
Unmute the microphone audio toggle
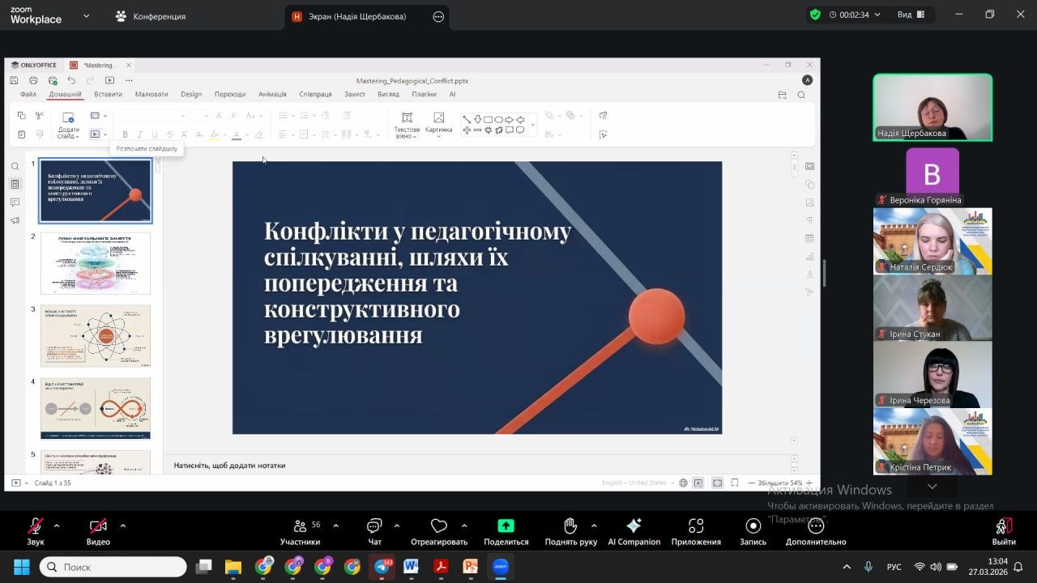pos(35,531)
